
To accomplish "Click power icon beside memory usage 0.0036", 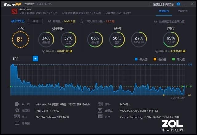I will 157,51.
